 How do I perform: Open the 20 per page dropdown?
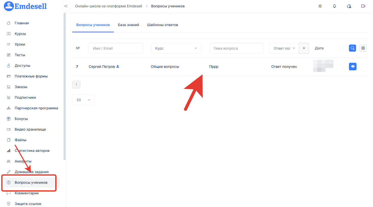pyautogui.click(x=83, y=100)
